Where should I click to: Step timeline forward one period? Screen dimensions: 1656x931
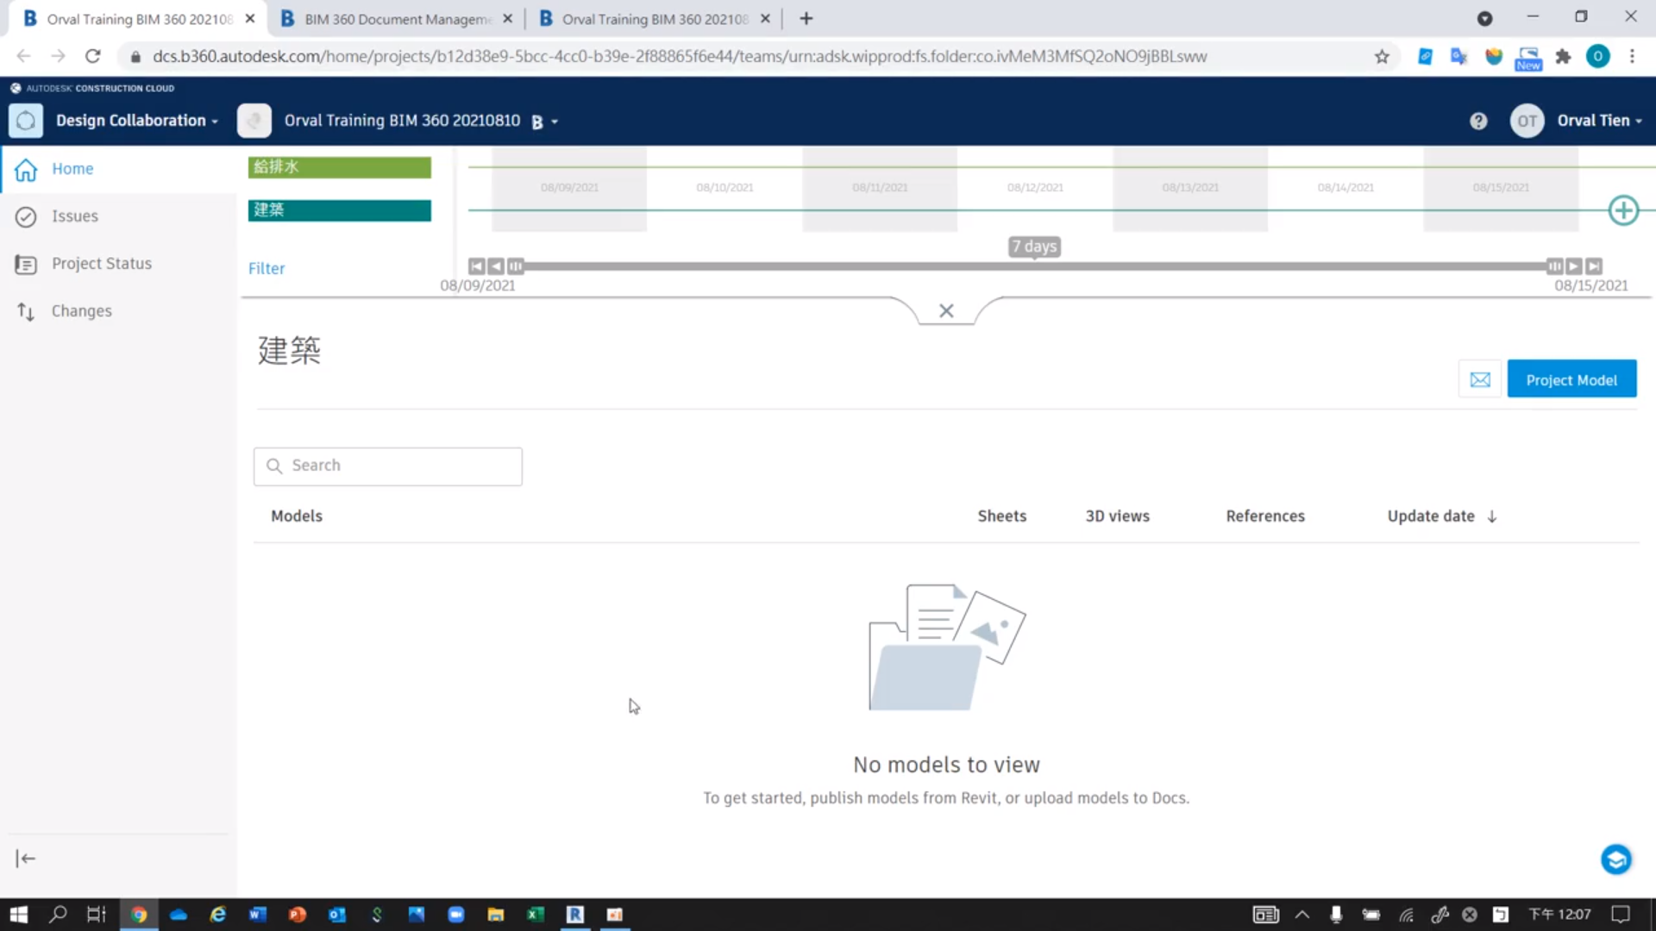pos(1574,266)
